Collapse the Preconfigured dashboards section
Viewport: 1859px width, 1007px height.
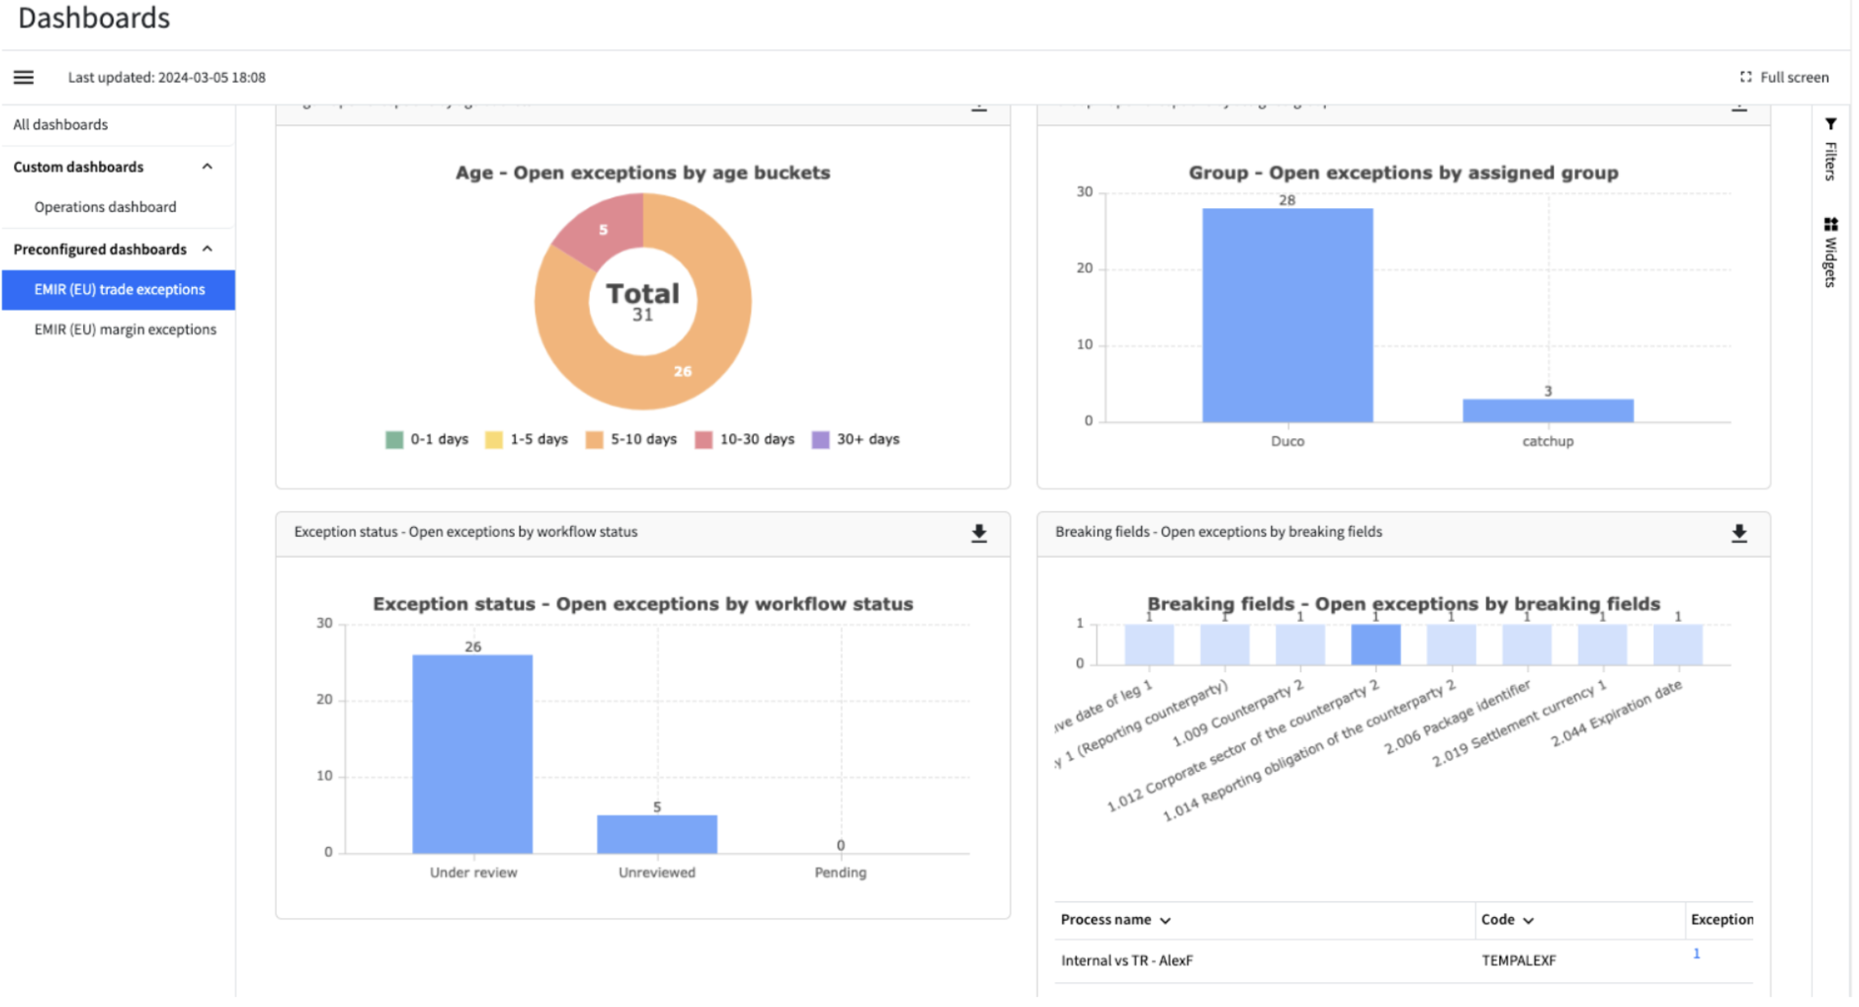pyautogui.click(x=207, y=249)
